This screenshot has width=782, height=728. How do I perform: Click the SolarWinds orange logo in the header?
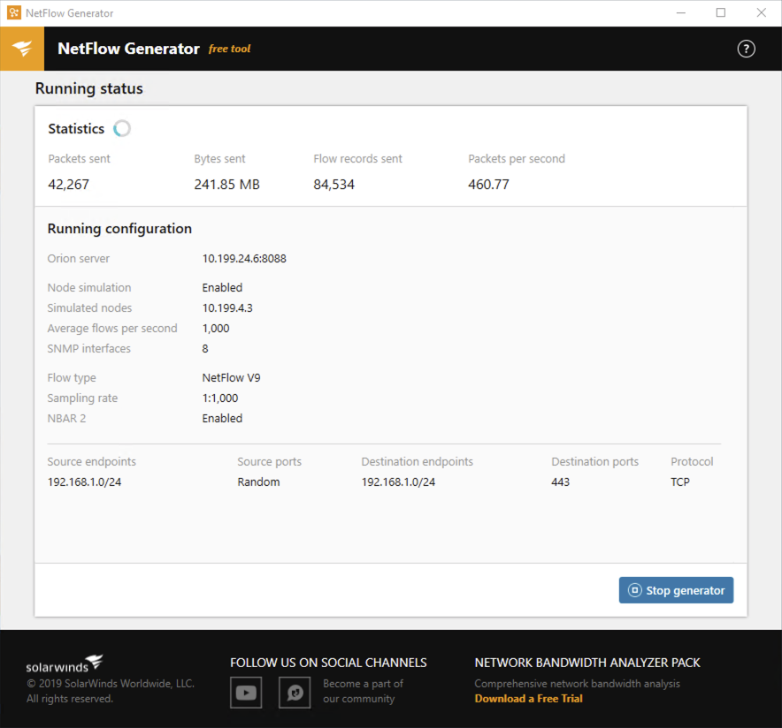click(22, 49)
